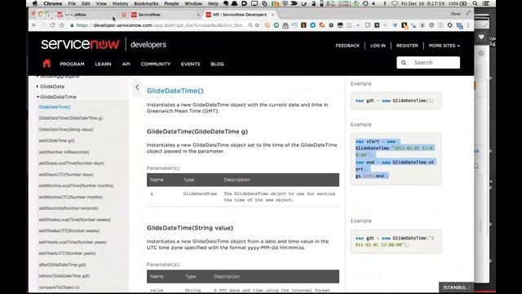
Task: Open the BLOG nav item
Action: pyautogui.click(x=218, y=64)
